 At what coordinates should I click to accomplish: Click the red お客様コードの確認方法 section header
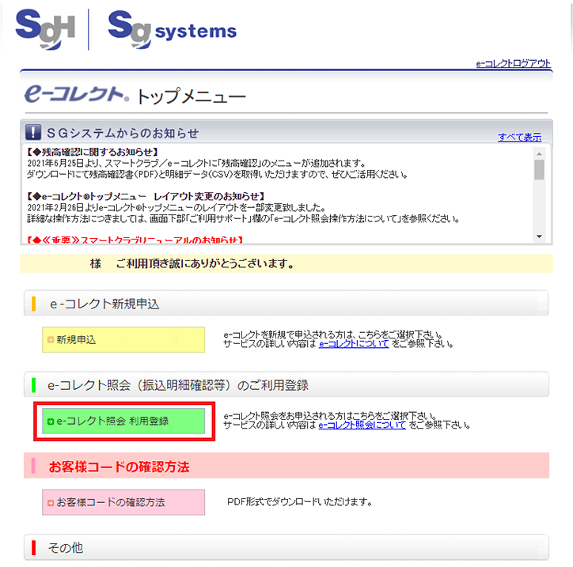coord(286,466)
